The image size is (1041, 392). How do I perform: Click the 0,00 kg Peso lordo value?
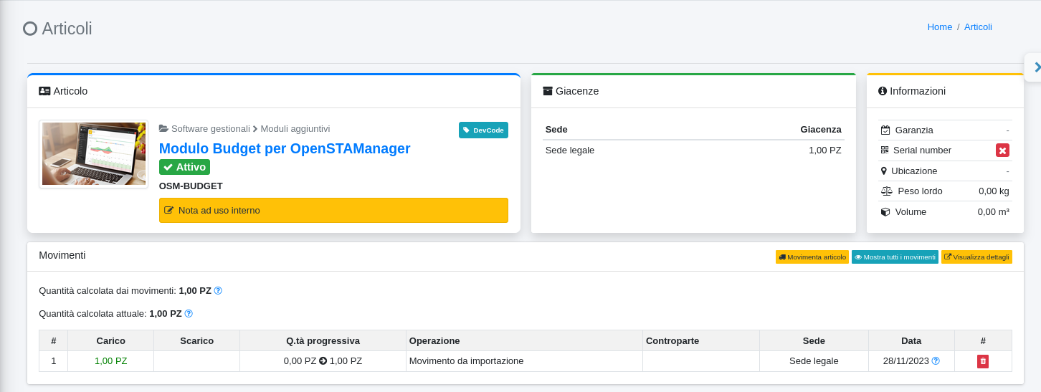[x=994, y=191]
